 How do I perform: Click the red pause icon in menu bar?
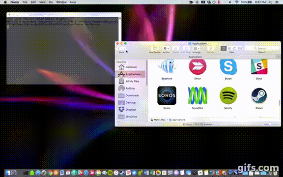point(219,2)
